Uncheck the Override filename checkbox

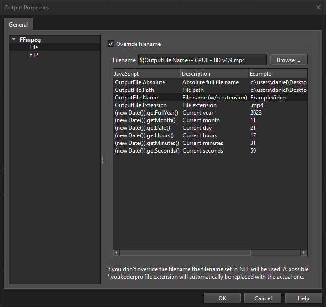click(x=111, y=44)
